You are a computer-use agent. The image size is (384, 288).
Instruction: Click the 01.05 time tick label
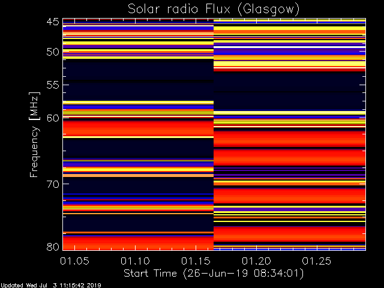click(x=74, y=261)
